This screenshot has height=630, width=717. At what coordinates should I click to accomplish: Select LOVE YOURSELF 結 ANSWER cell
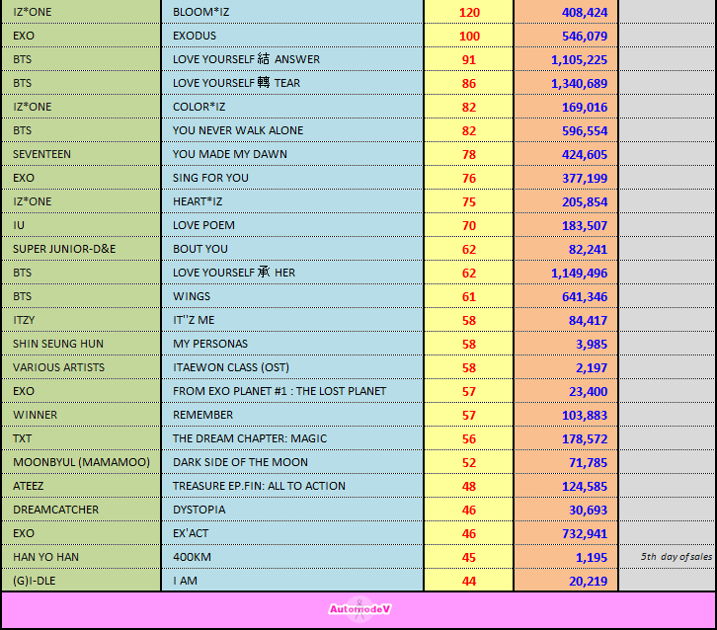pos(292,59)
